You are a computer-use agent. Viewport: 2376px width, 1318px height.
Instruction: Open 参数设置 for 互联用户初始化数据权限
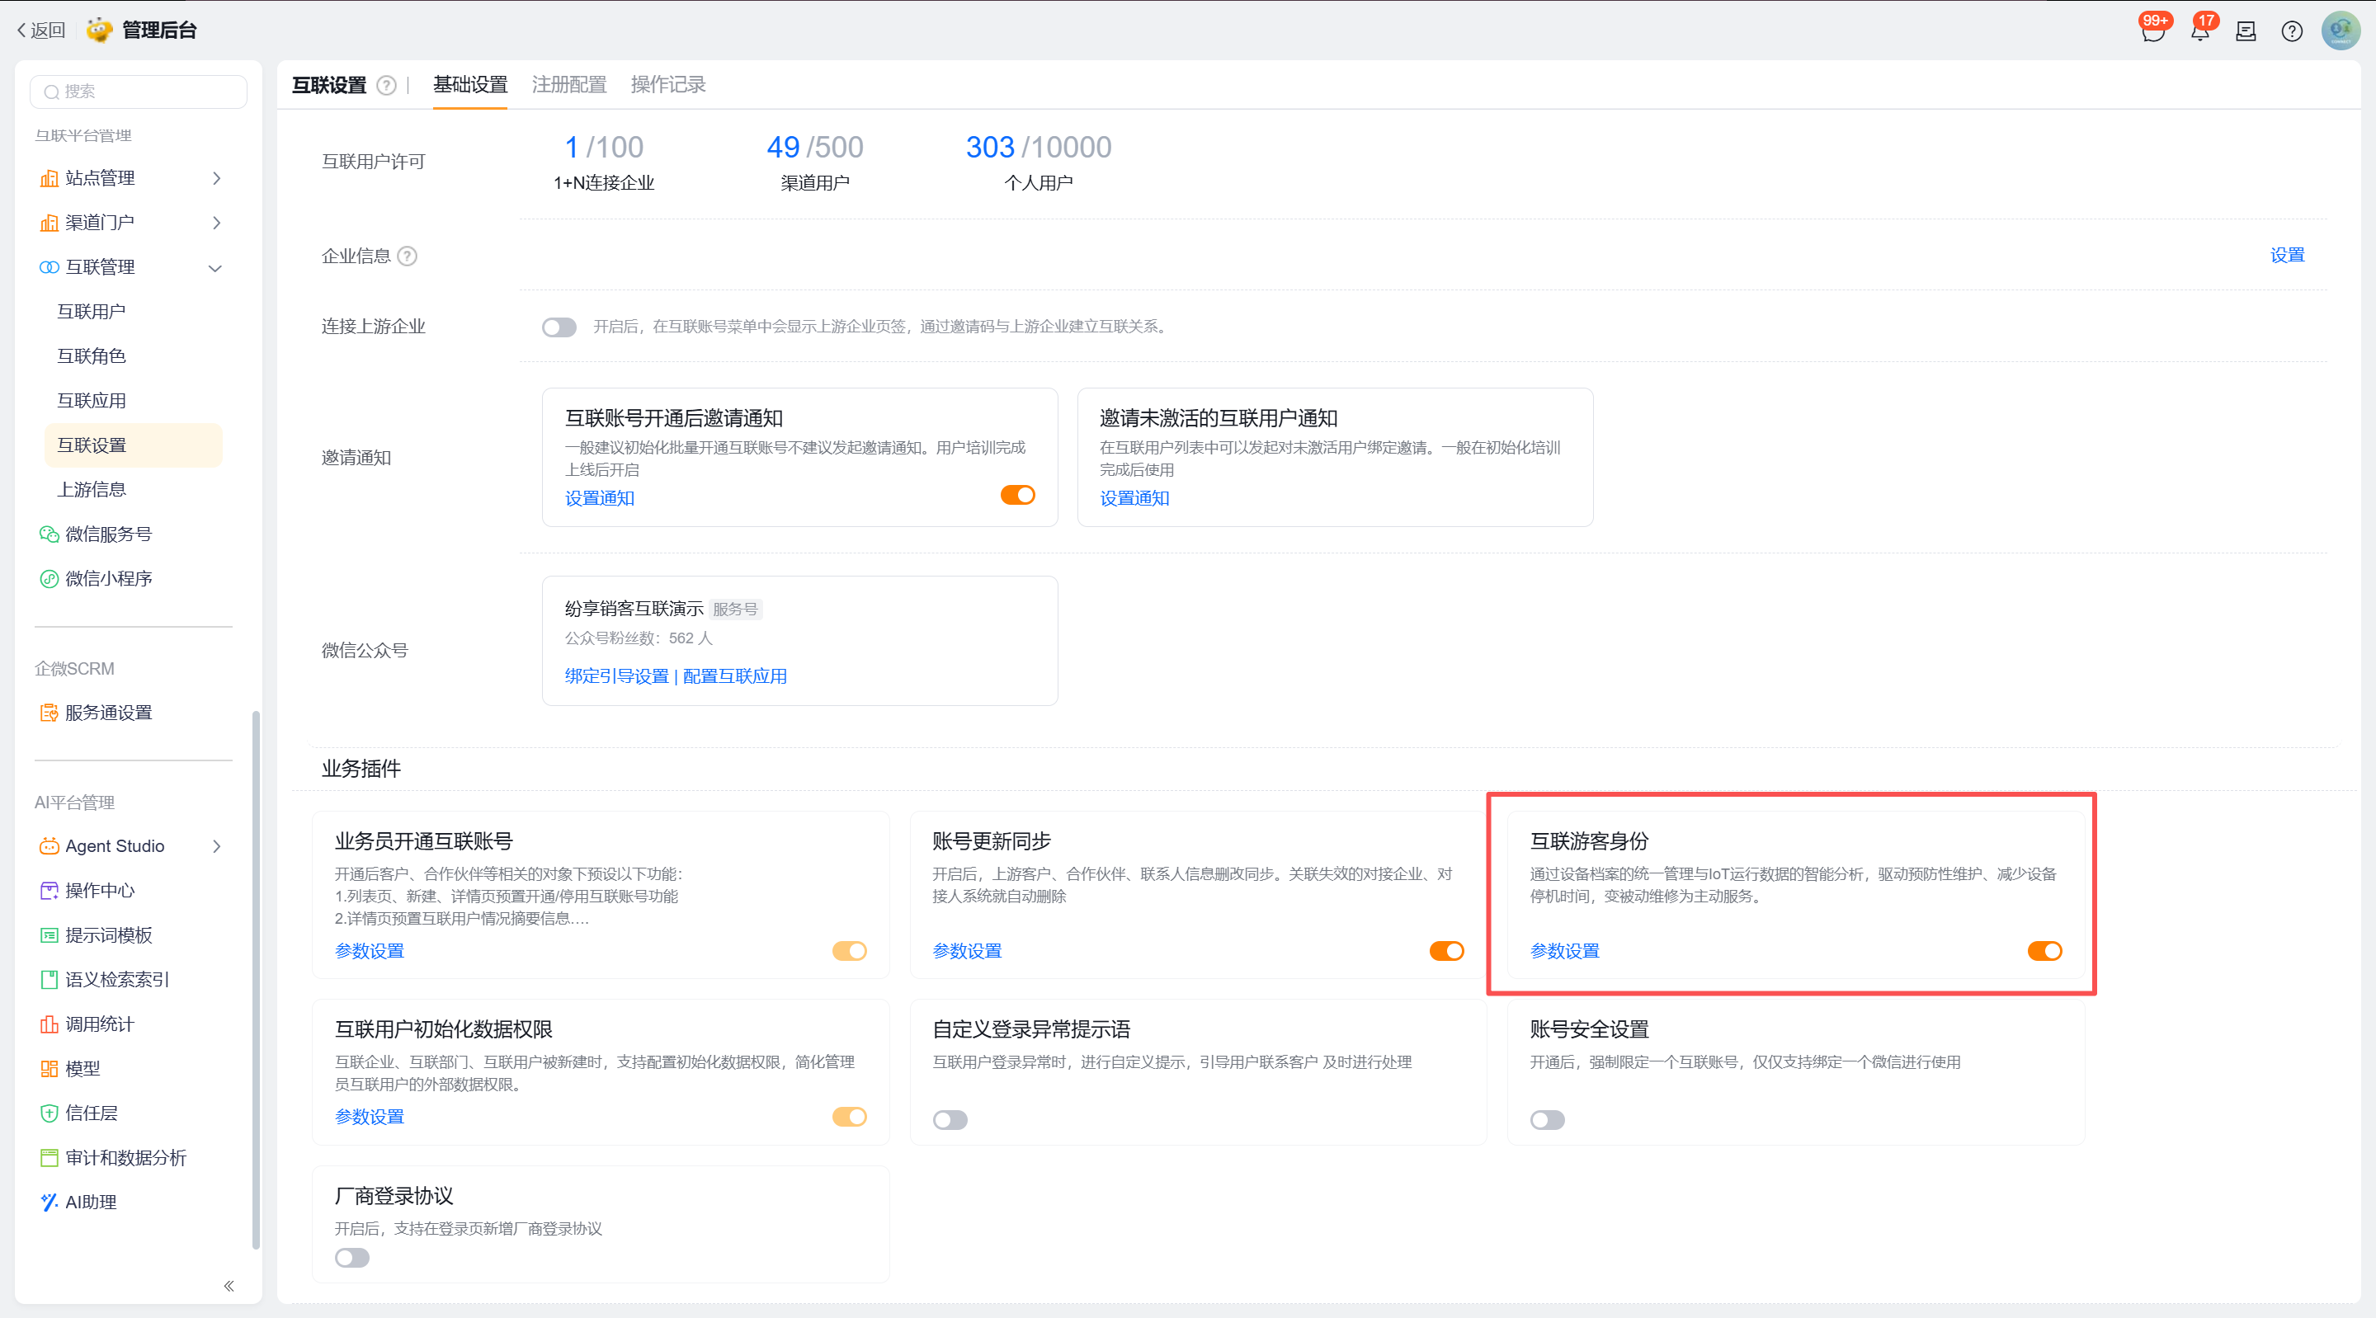[x=369, y=1118]
